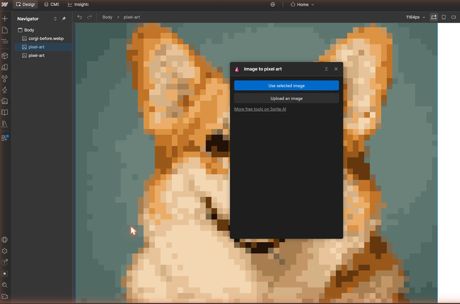Switch to the CMS tab
The image size is (460, 304).
pos(51,4)
